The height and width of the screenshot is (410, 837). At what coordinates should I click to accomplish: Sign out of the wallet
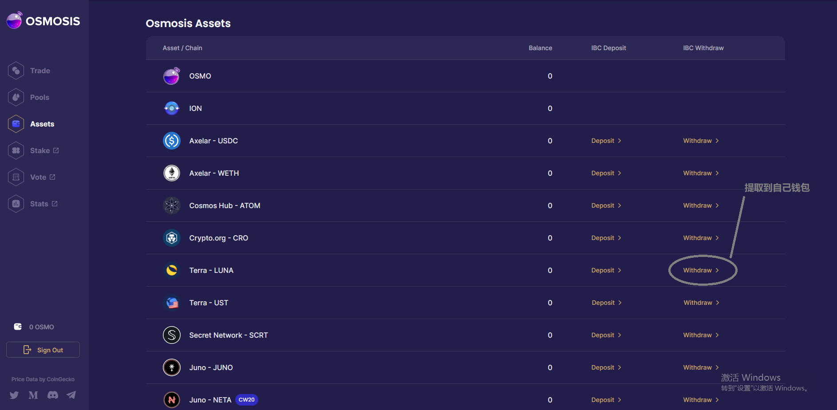(x=43, y=350)
